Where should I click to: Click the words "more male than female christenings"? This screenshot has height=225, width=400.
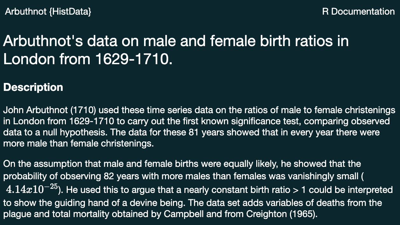(x=78, y=143)
